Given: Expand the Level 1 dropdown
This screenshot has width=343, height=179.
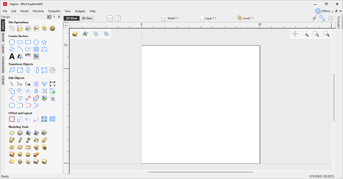Looking at the screenshot, I should (245, 19).
